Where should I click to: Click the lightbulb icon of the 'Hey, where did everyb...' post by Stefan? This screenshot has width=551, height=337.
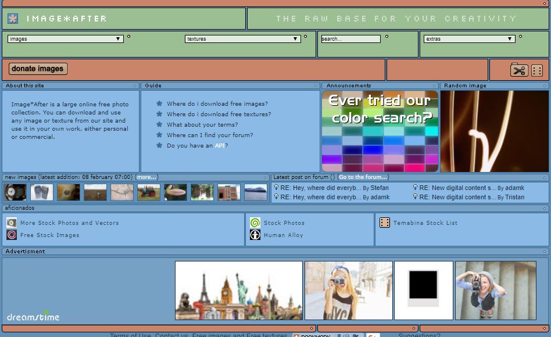pyautogui.click(x=276, y=187)
